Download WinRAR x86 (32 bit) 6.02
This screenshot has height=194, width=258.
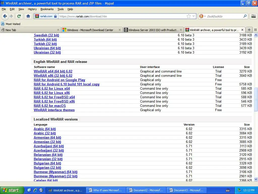pos(53,76)
